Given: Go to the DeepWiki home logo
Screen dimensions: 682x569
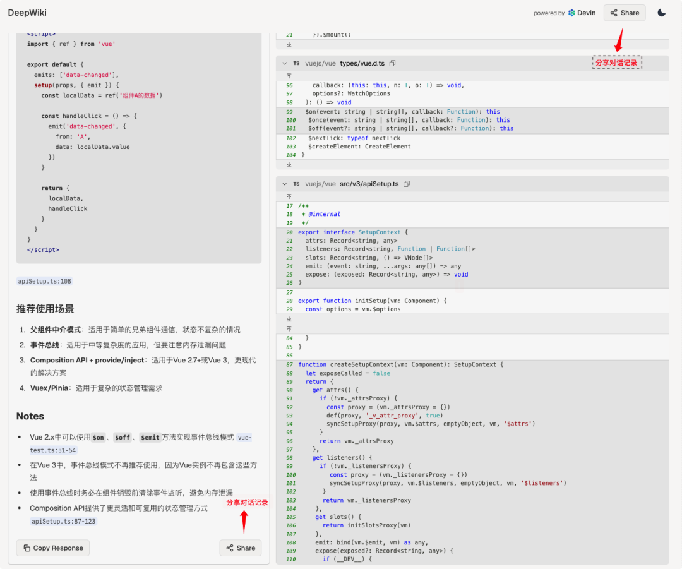Looking at the screenshot, I should (27, 13).
